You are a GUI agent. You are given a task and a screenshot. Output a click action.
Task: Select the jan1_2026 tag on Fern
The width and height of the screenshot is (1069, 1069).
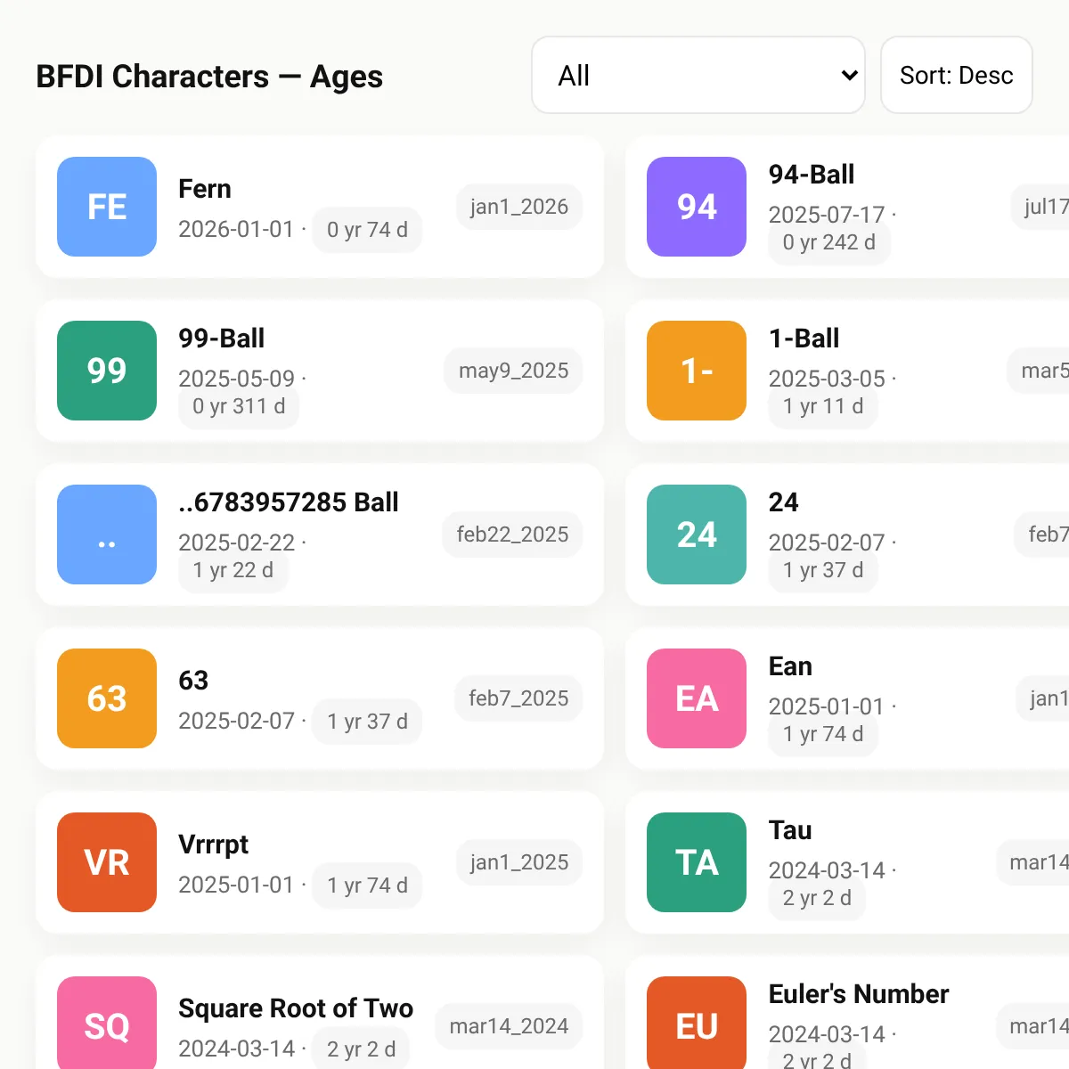(x=519, y=207)
